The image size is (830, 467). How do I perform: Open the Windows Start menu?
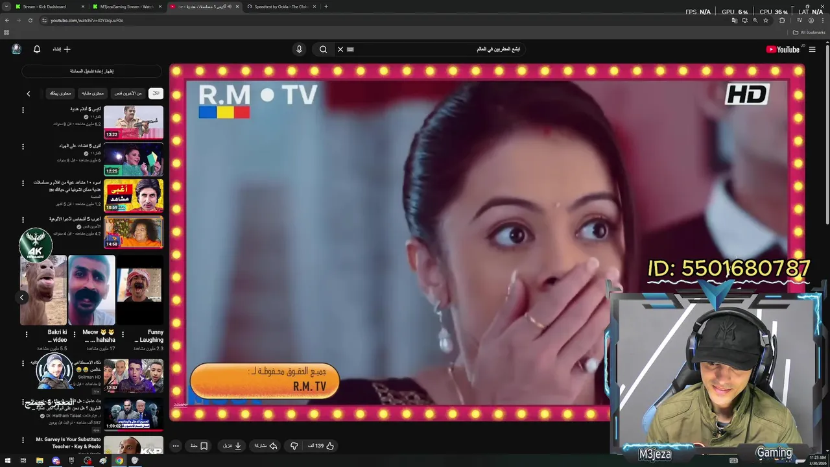tap(6, 461)
